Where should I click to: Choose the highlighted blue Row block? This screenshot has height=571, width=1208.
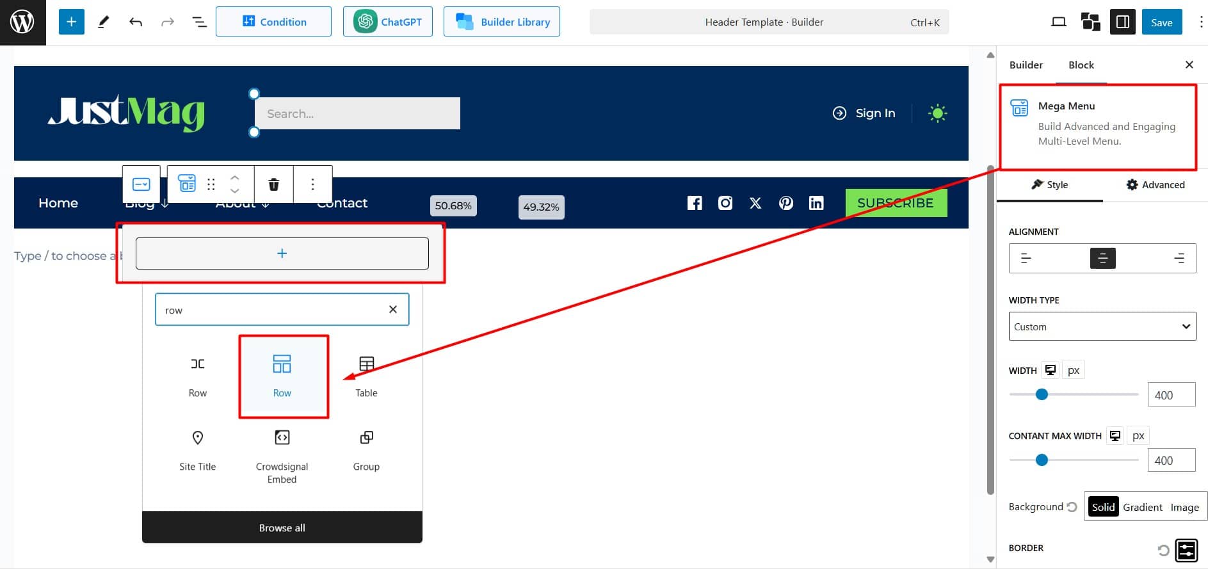282,377
